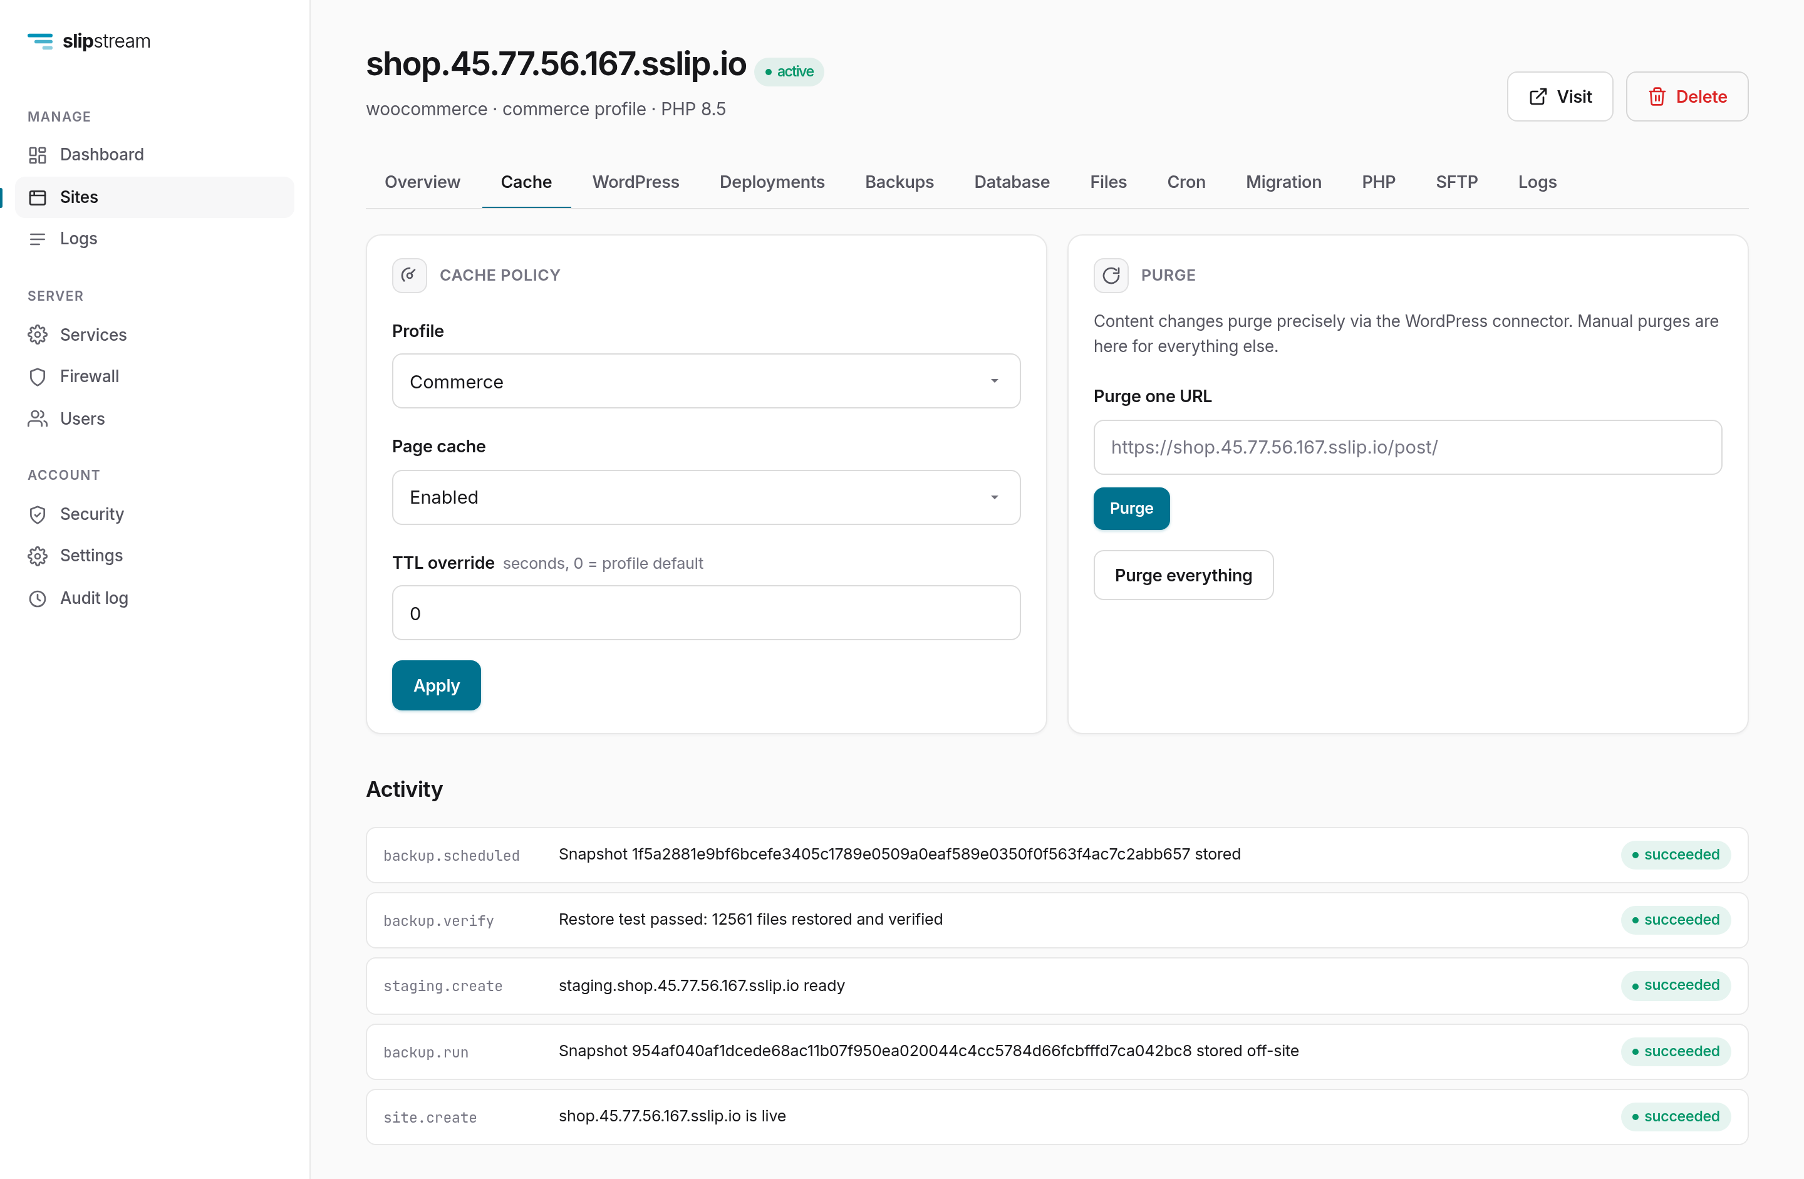The width and height of the screenshot is (1804, 1179).
Task: Click the Dashboard grid icon
Action: 37,155
